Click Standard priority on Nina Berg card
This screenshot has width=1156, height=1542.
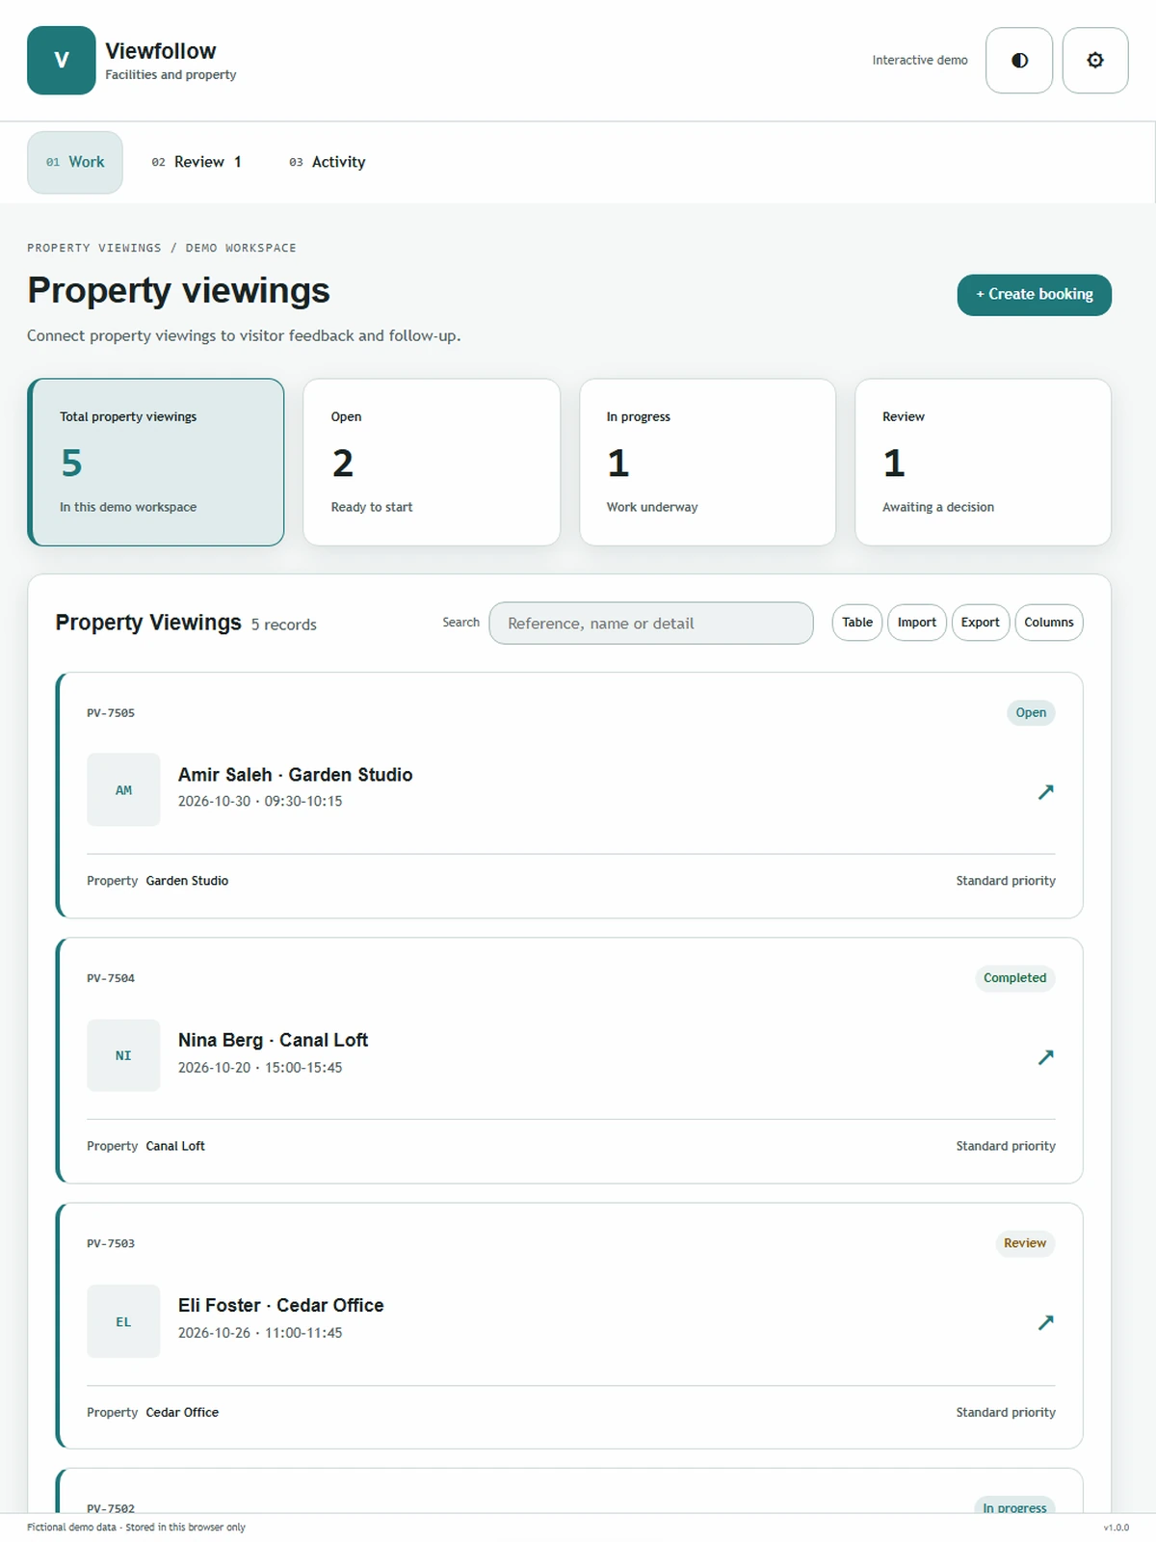1006,1146
